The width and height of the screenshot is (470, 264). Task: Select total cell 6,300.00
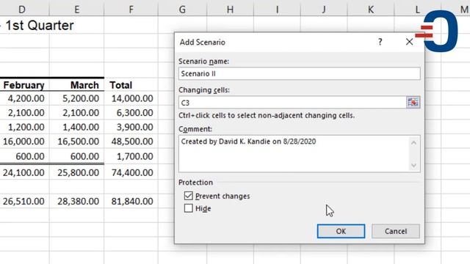coord(131,113)
